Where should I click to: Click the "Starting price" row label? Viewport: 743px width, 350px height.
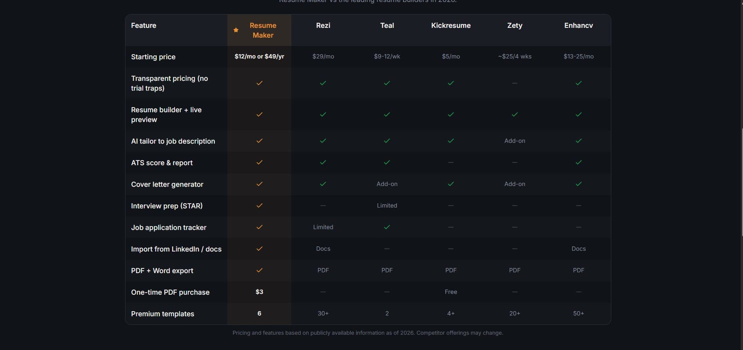[x=153, y=57]
